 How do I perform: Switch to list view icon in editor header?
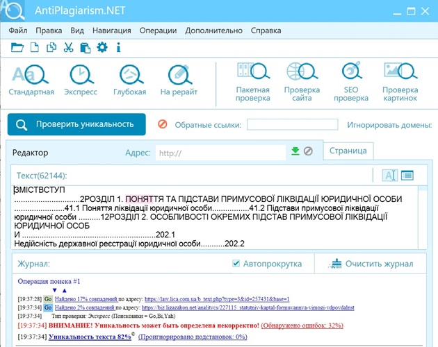coord(407,175)
